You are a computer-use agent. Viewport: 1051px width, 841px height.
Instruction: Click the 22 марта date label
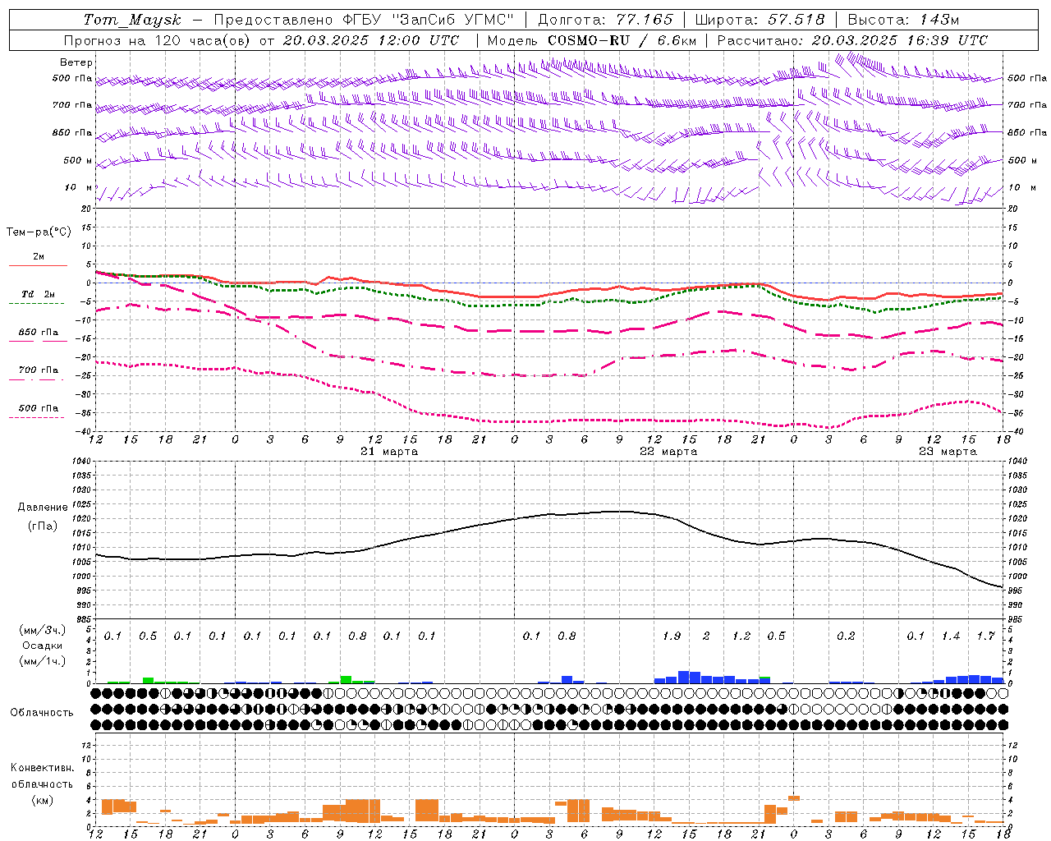coord(668,452)
